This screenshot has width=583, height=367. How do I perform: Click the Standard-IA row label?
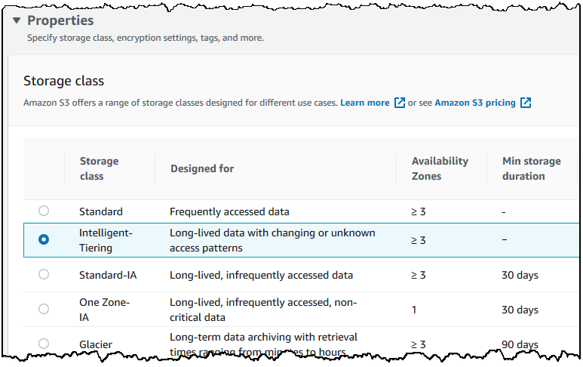click(x=106, y=275)
